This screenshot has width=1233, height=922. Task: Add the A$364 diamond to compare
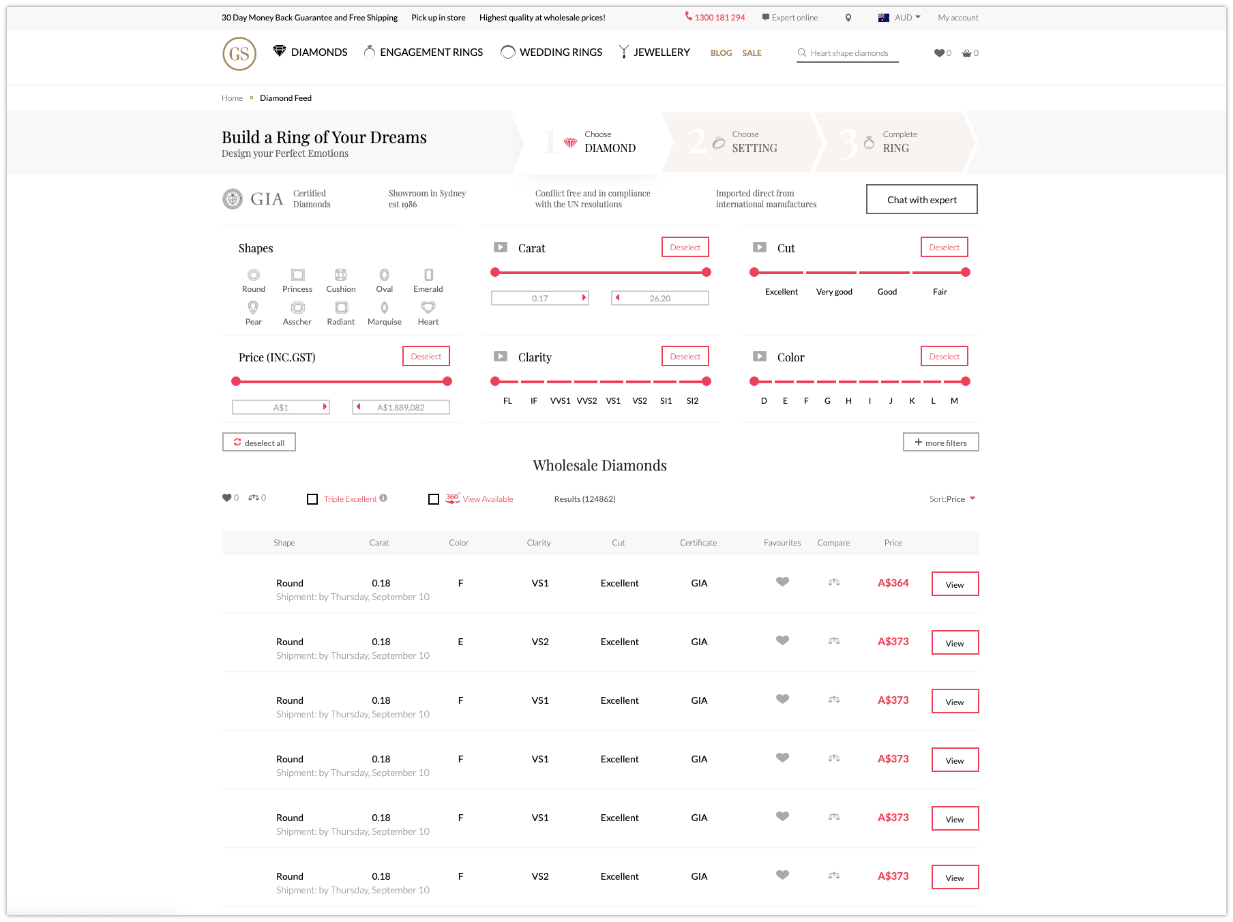pos(833,582)
